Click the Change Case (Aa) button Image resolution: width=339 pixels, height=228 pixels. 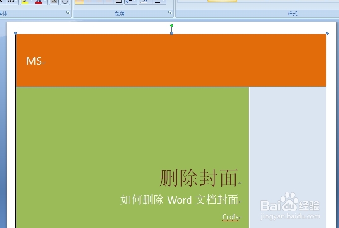point(11,1)
